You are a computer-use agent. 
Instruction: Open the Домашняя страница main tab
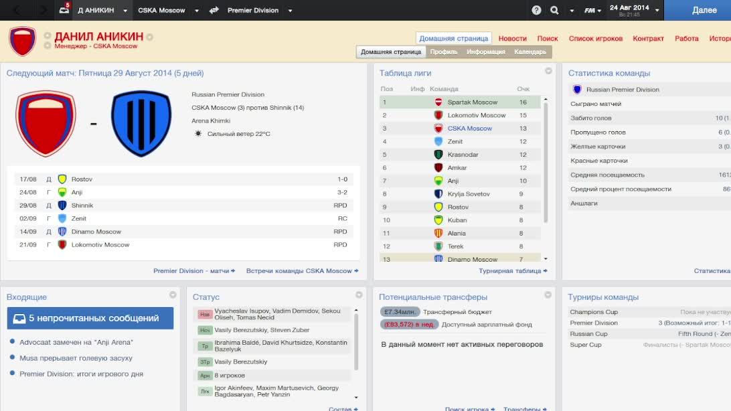click(453, 38)
